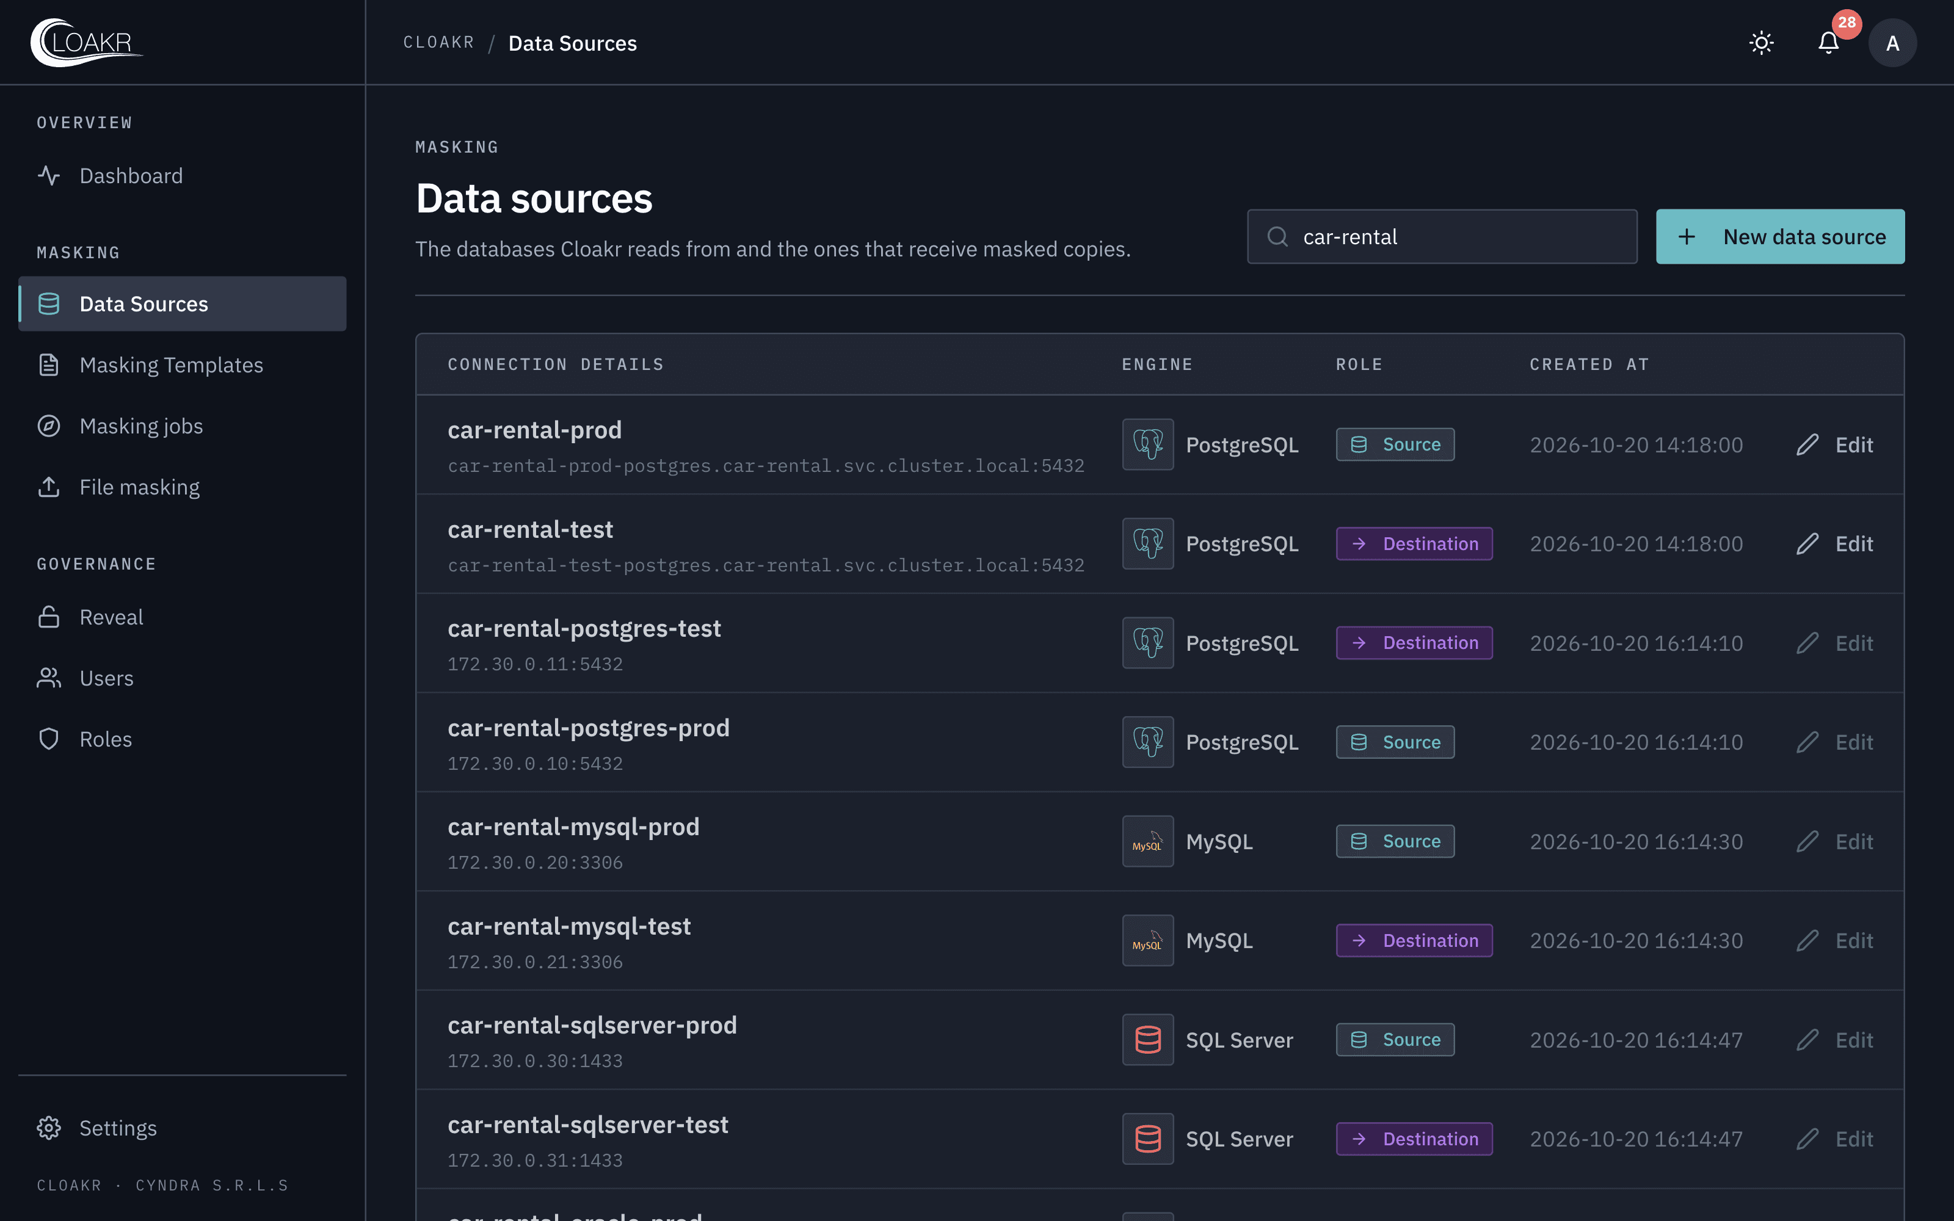Edit car-rental-sqlserver-test entry

(1834, 1139)
